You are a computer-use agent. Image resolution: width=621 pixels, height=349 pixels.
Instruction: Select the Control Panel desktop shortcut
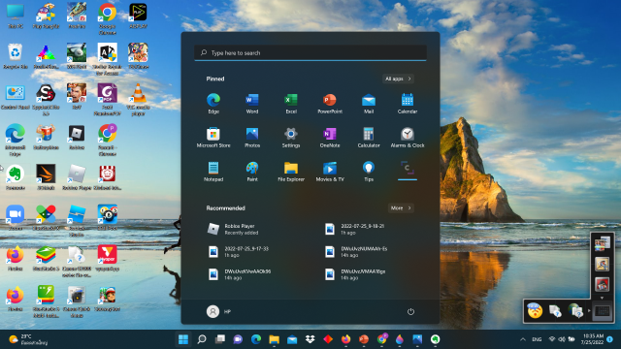pyautogui.click(x=16, y=97)
